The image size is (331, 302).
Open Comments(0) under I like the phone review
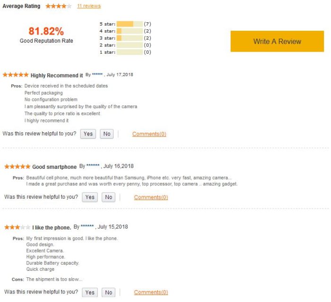pos(151,292)
